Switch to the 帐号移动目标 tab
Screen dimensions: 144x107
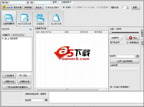pos(18,35)
